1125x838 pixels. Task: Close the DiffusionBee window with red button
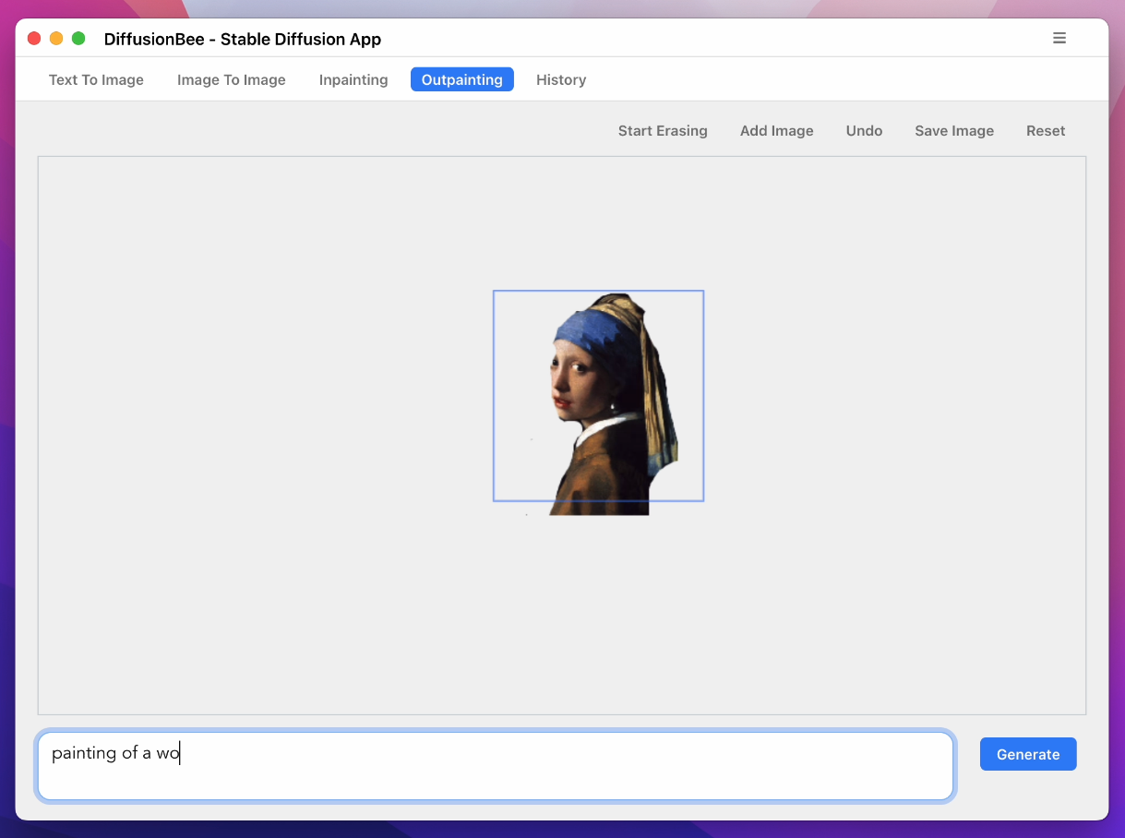(34, 39)
